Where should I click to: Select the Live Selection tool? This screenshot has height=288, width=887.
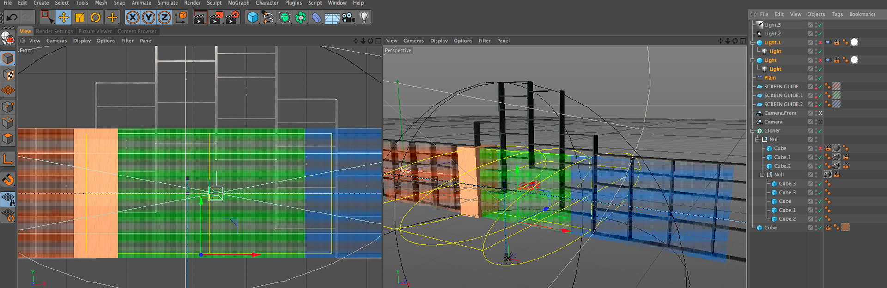click(x=47, y=18)
